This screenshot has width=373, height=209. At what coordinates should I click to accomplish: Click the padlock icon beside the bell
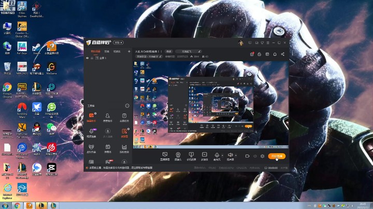tap(260, 54)
